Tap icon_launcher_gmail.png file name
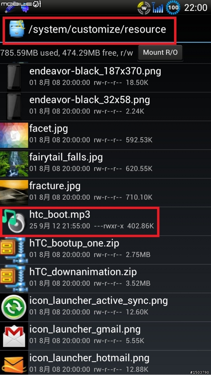The image size is (211, 375). (x=85, y=330)
